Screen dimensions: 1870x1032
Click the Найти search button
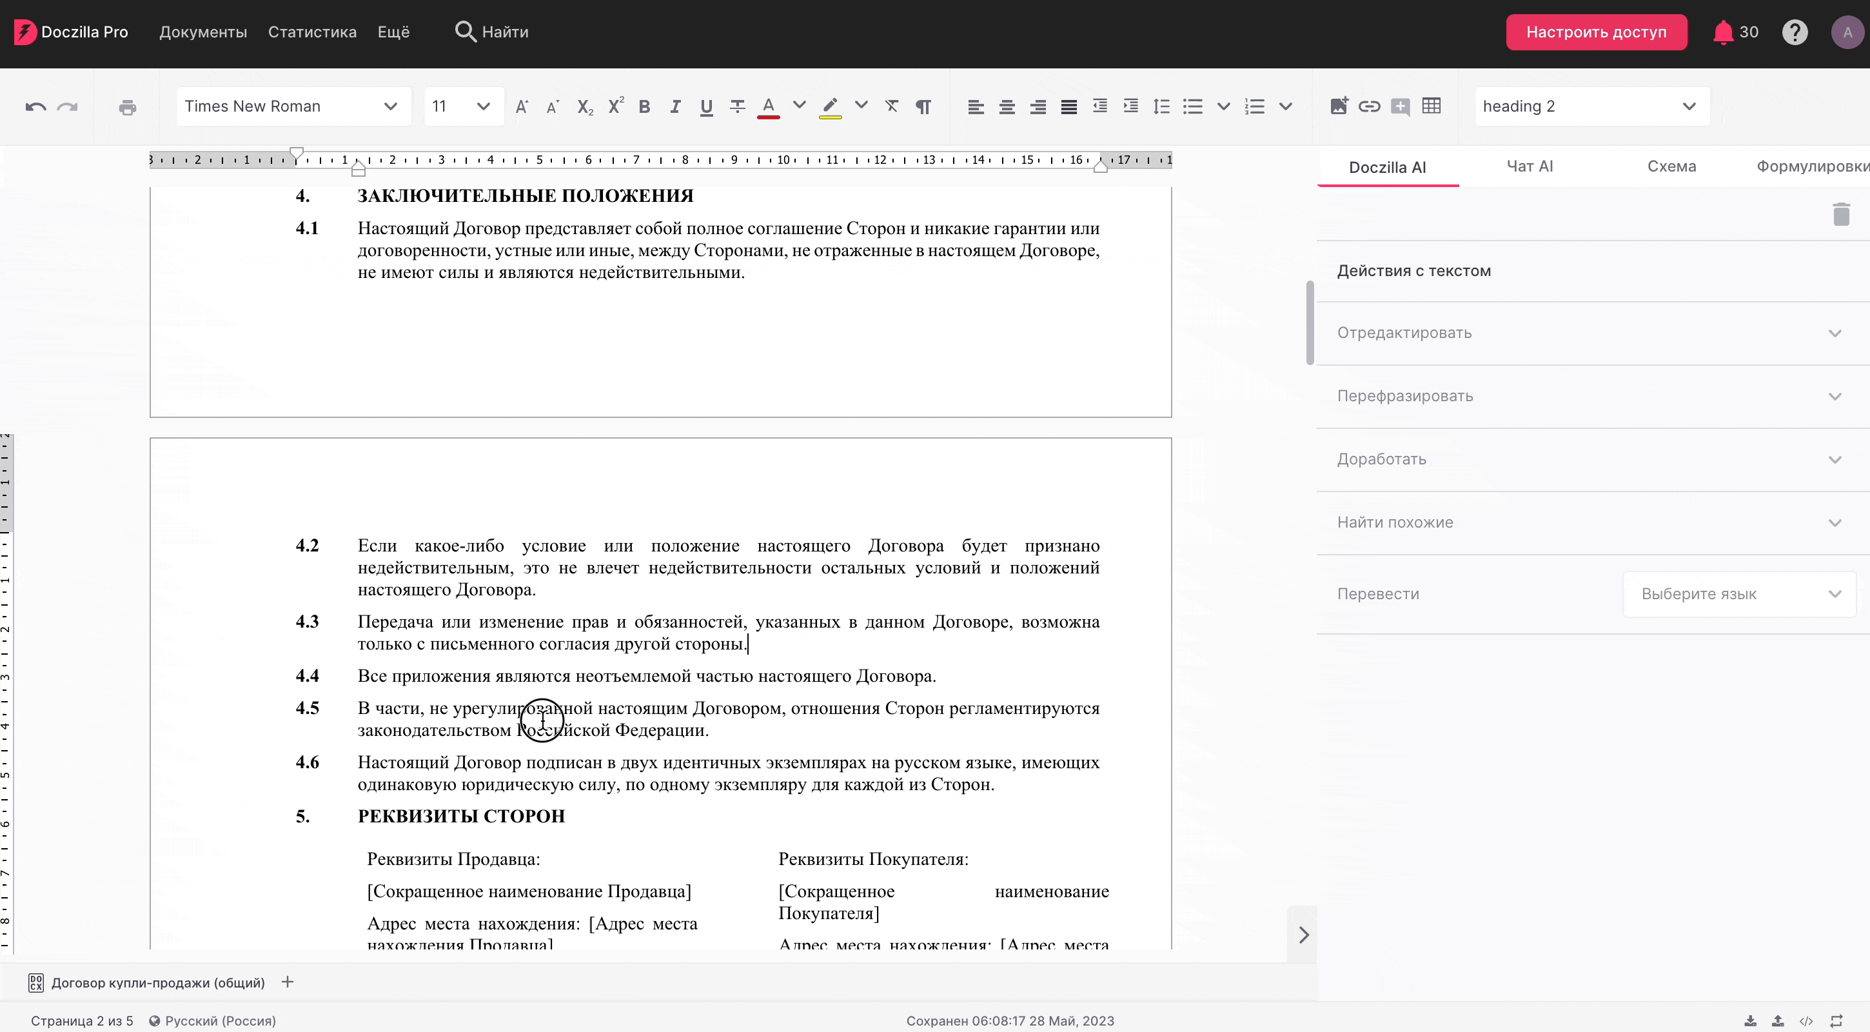click(x=491, y=32)
